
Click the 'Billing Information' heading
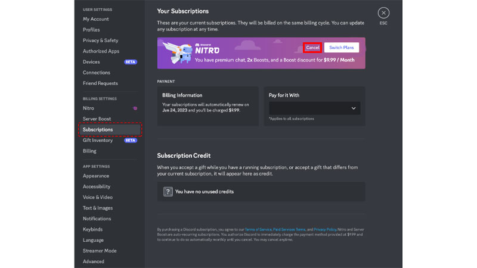pos(182,95)
